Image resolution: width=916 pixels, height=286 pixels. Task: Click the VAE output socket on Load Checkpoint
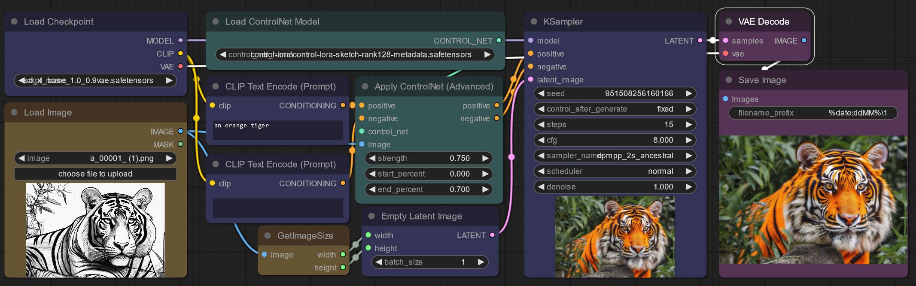[x=180, y=66]
